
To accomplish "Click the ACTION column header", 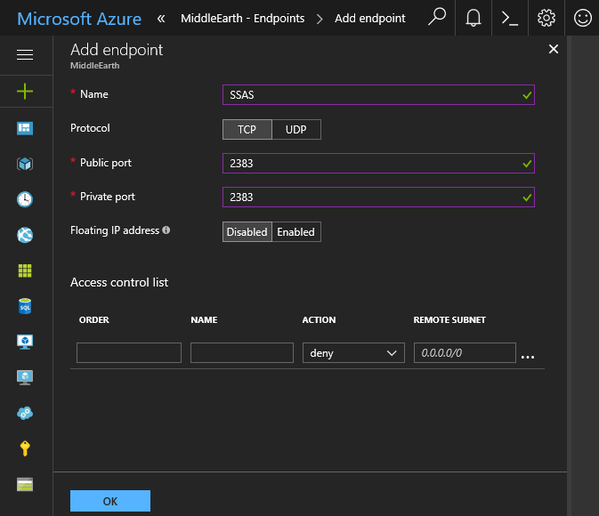I will click(319, 319).
